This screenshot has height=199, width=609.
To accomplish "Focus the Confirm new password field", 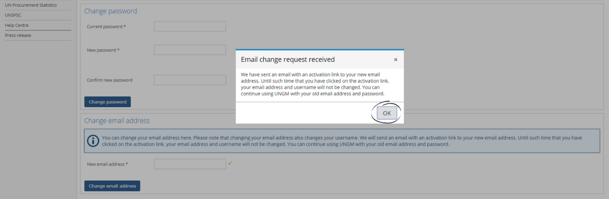I will (190, 80).
